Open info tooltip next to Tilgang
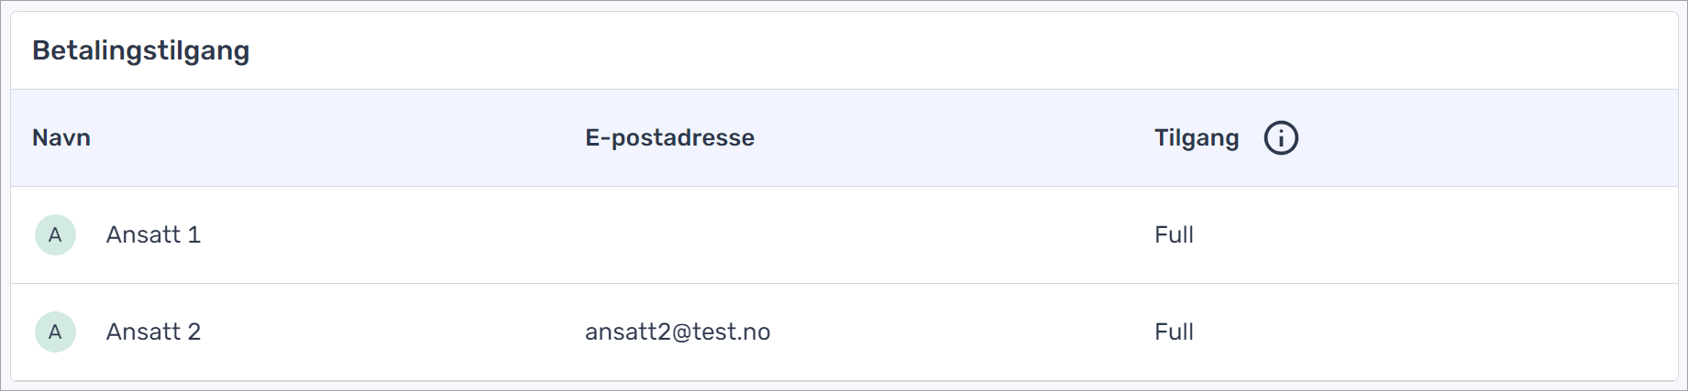1688x391 pixels. [1281, 138]
